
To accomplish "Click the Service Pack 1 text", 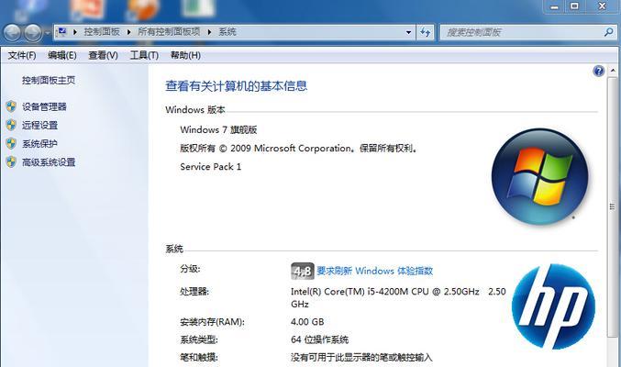I will 211,167.
